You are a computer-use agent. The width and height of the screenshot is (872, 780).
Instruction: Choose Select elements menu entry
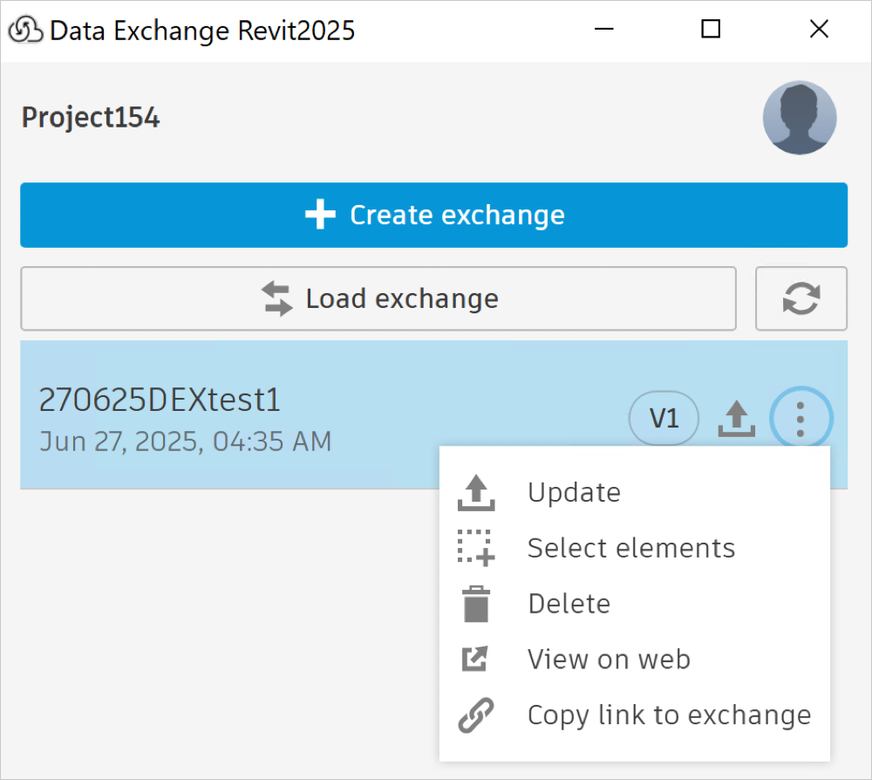coord(631,548)
